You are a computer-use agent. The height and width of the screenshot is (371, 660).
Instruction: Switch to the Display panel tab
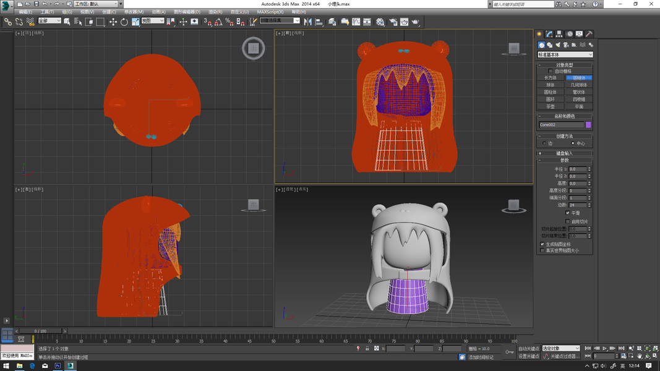(x=579, y=33)
